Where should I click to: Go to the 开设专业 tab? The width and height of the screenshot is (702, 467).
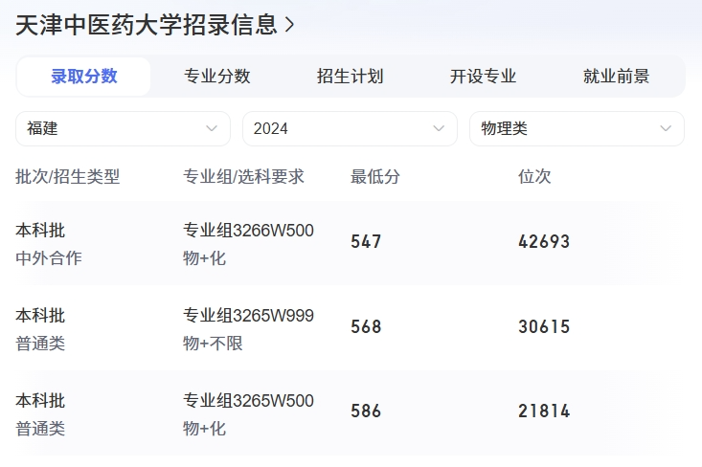pyautogui.click(x=483, y=77)
